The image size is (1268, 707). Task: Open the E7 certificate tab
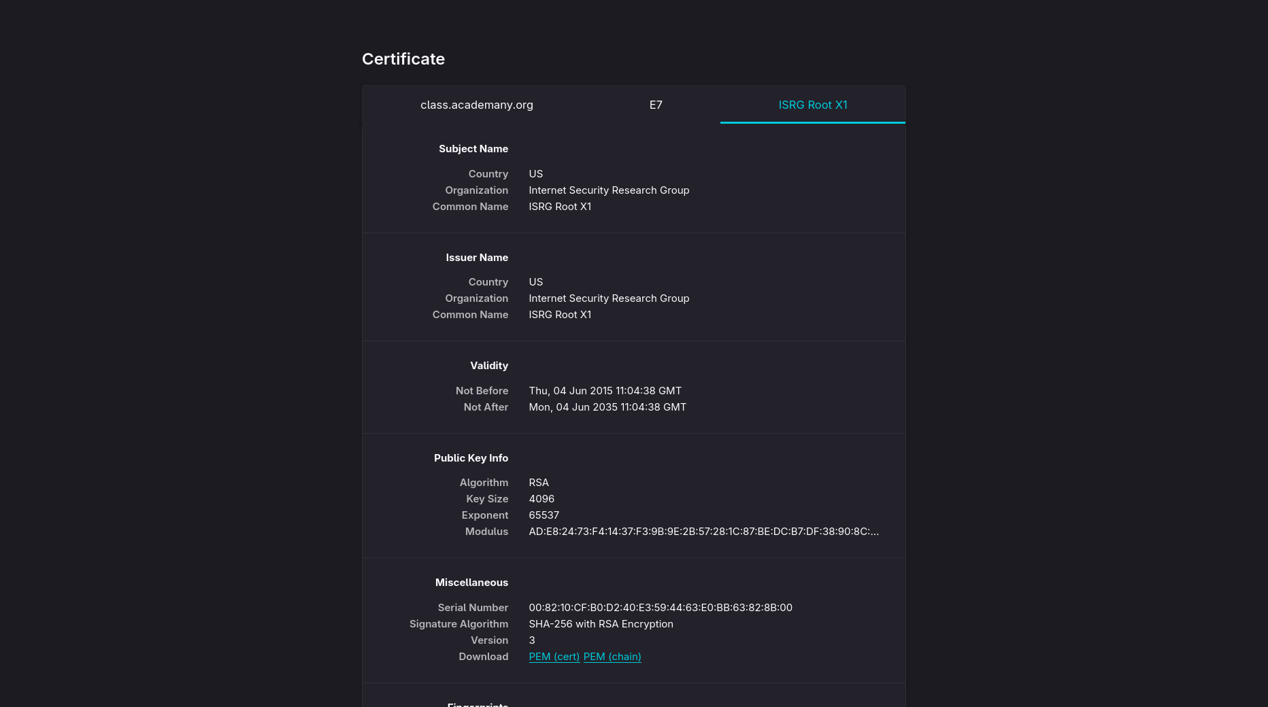[656, 105]
